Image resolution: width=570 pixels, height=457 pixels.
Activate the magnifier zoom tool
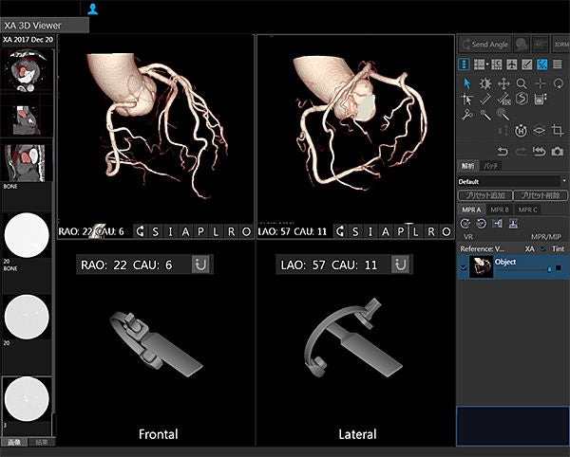click(x=522, y=83)
